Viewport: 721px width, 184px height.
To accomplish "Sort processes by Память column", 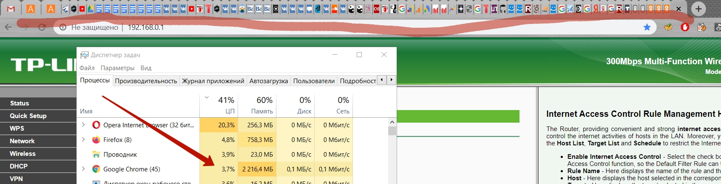I will coord(257,105).
